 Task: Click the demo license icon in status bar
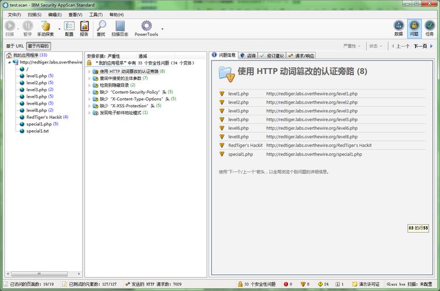[355, 284]
